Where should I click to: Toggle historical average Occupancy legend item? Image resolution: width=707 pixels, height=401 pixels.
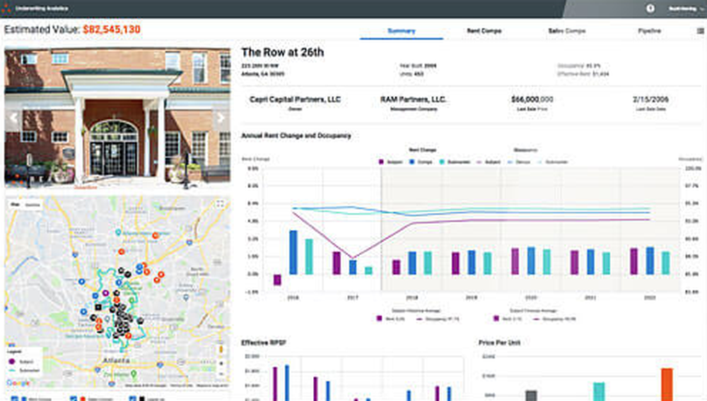coord(438,318)
